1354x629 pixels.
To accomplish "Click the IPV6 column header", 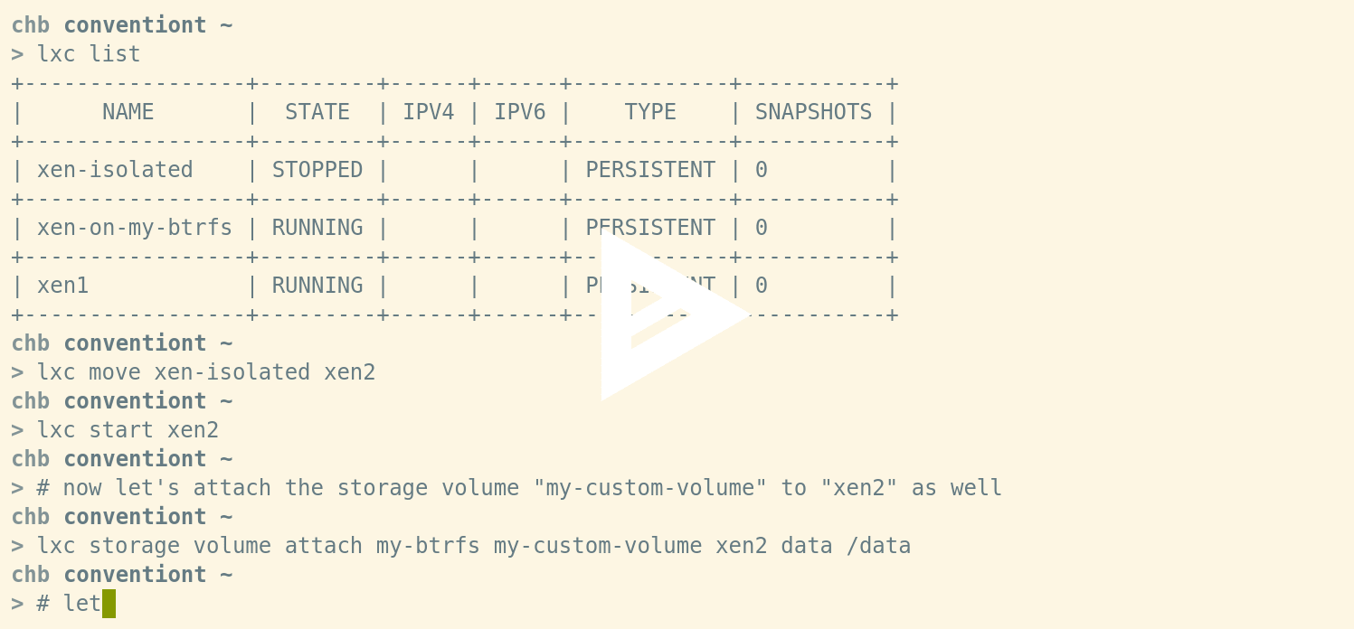I will tap(520, 111).
